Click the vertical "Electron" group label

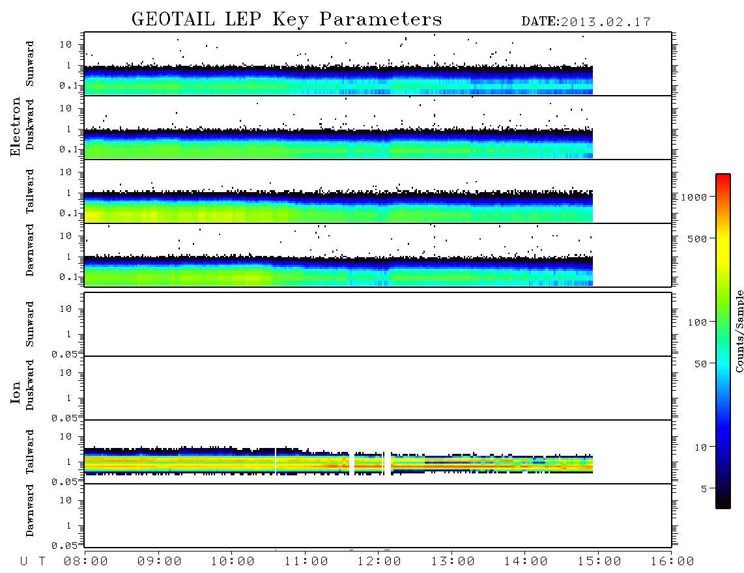click(x=16, y=126)
